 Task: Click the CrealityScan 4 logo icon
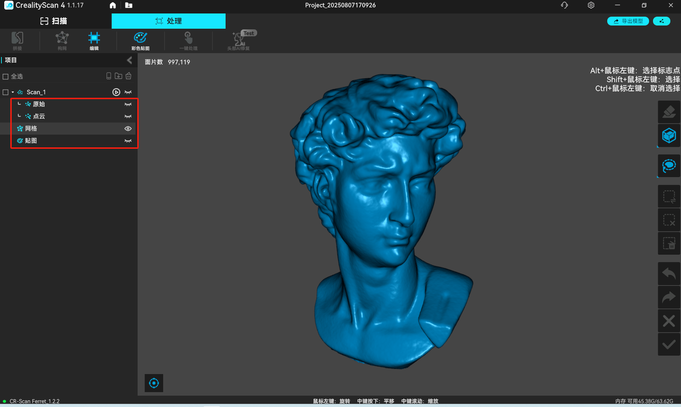(x=9, y=5)
